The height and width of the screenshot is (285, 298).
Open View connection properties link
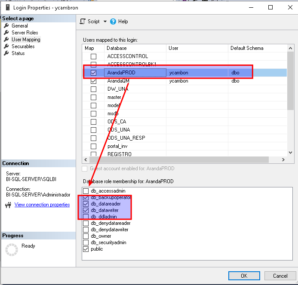(42, 205)
